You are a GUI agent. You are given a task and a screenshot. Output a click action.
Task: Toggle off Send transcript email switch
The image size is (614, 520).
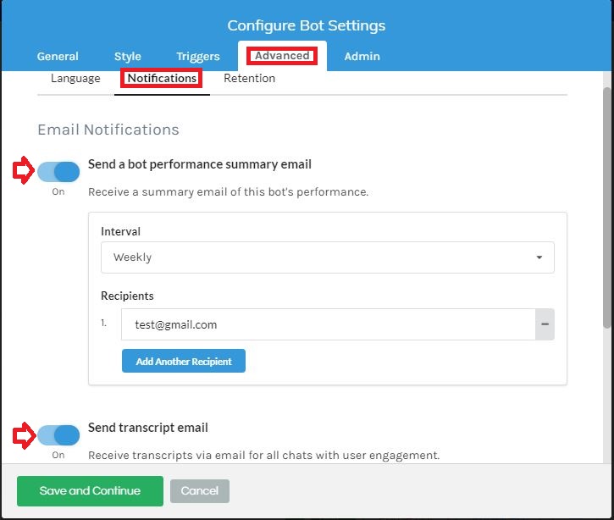pos(58,435)
